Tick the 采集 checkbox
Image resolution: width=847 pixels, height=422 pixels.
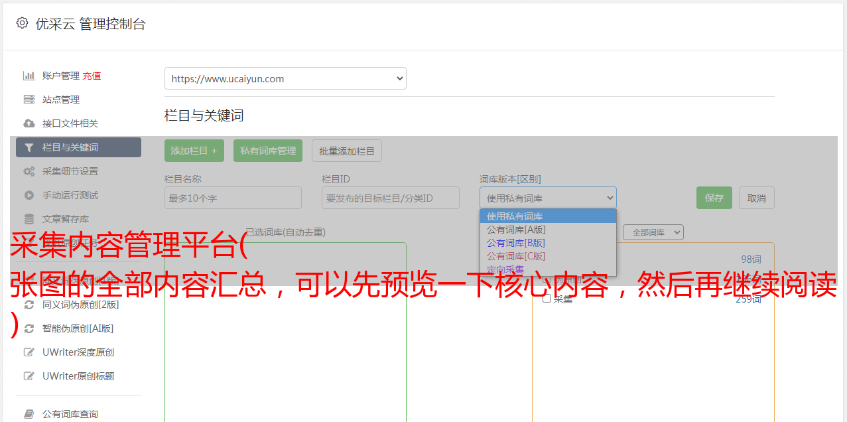tap(547, 299)
